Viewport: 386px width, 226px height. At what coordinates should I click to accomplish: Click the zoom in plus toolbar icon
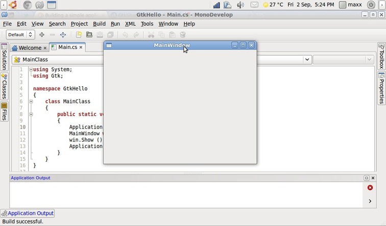click(x=42, y=35)
